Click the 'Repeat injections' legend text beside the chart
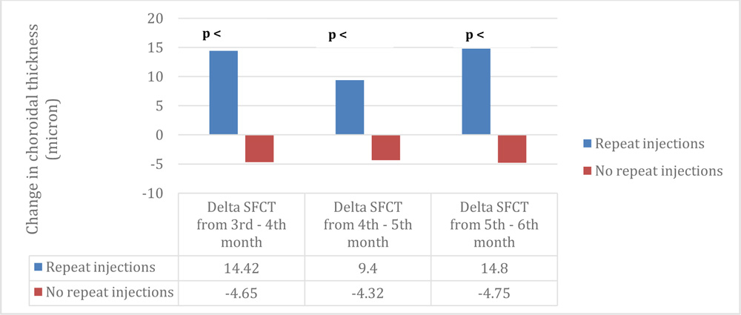 (649, 143)
